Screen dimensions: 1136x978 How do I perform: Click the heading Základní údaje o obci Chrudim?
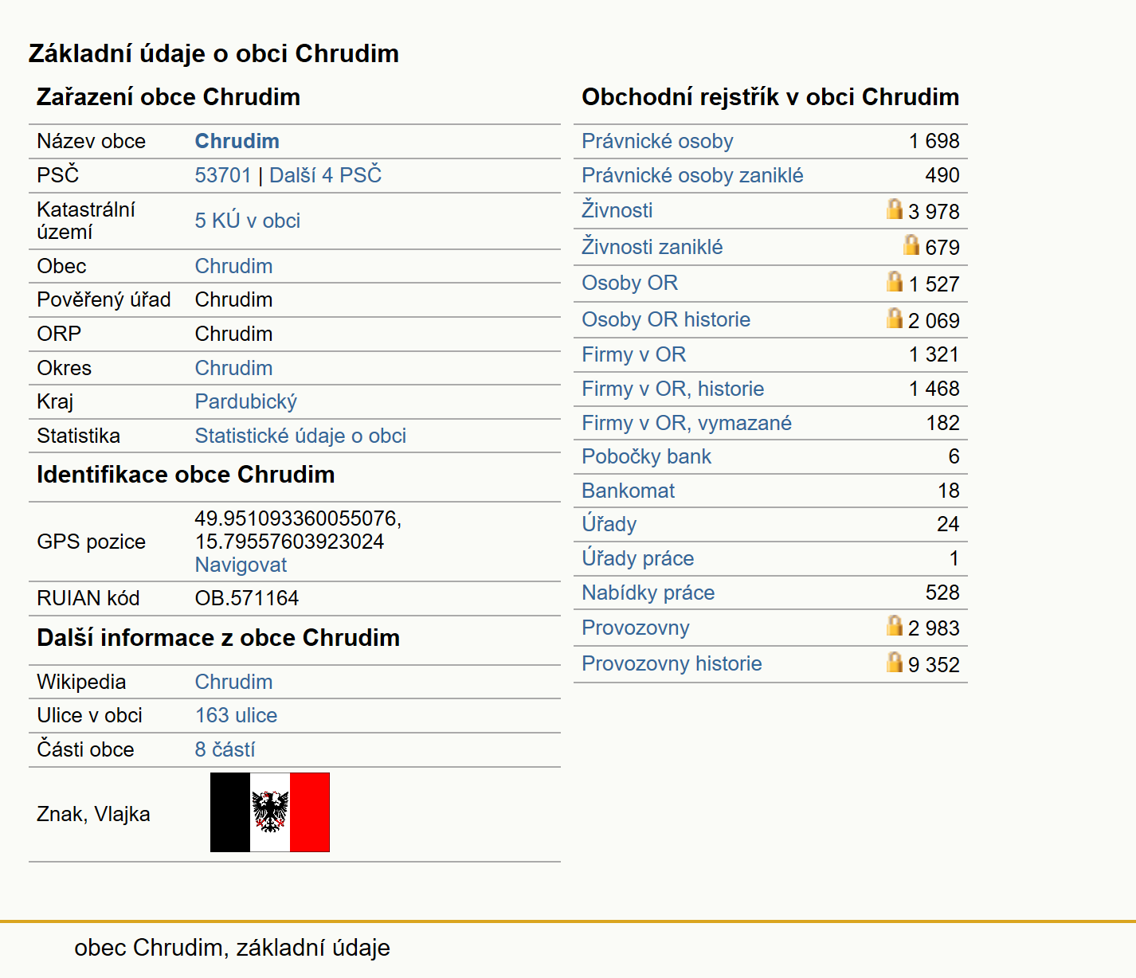(213, 53)
